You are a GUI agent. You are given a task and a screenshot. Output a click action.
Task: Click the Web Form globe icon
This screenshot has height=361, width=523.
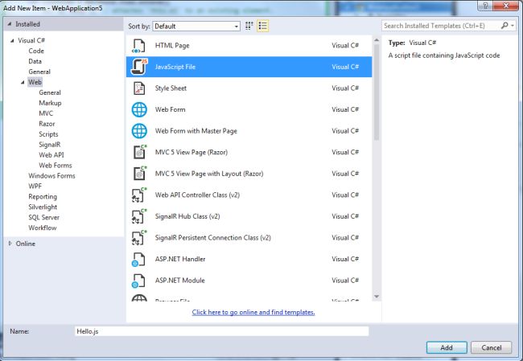[139, 109]
